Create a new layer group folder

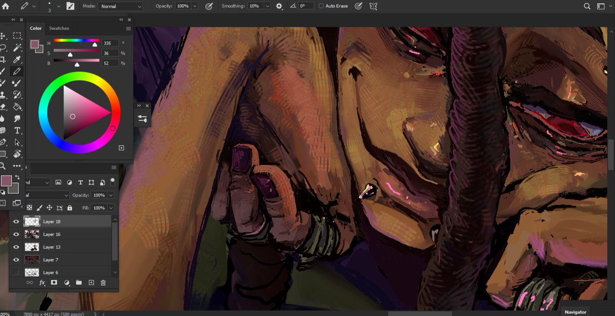79,282
